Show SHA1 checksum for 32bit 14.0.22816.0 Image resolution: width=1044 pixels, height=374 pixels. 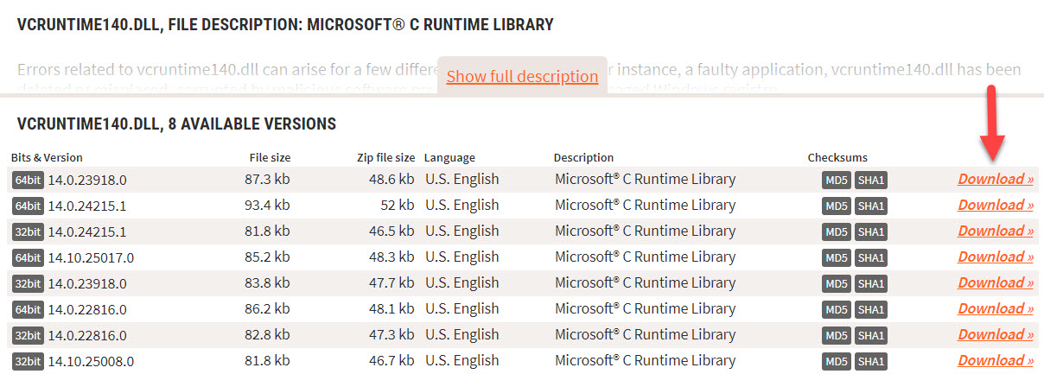pos(871,336)
